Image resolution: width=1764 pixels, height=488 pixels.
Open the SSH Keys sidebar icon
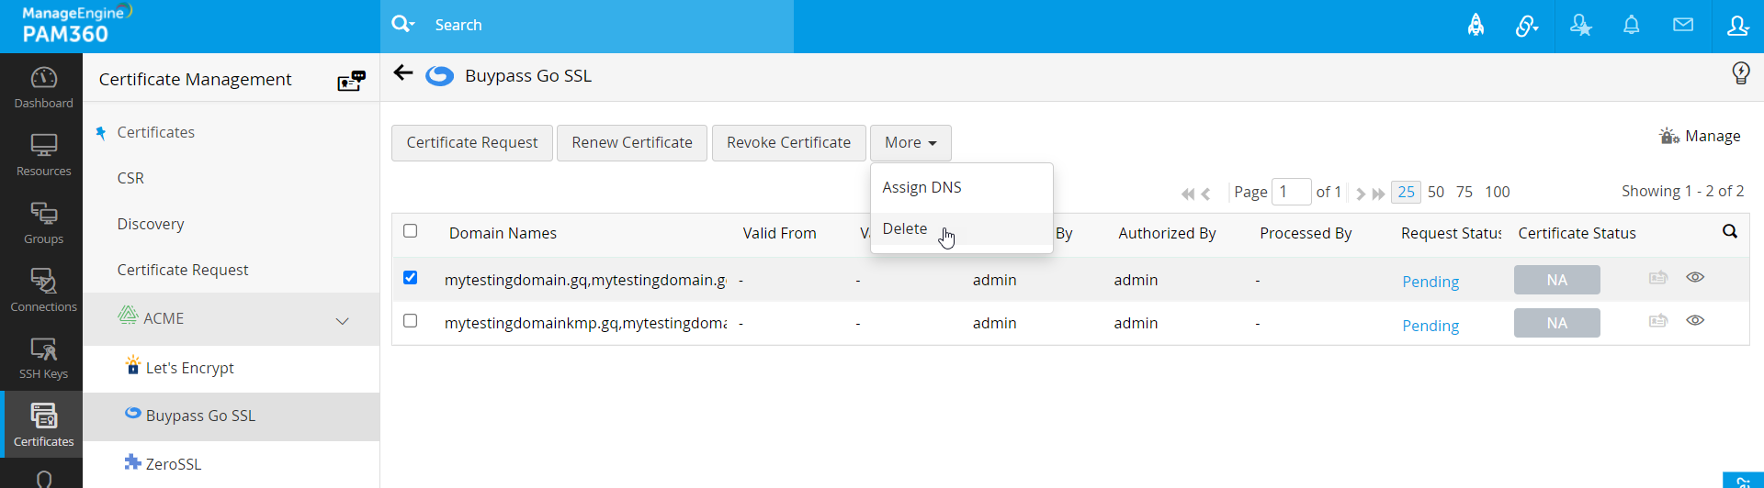(x=43, y=359)
